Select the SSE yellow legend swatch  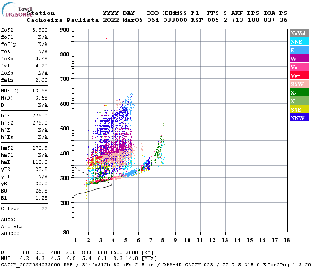[300, 109]
